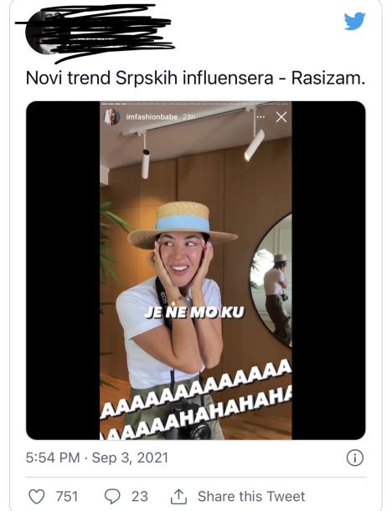This screenshot has height=511, width=392.
Task: Select the imfashionbabe username in the story
Action: (x=152, y=117)
